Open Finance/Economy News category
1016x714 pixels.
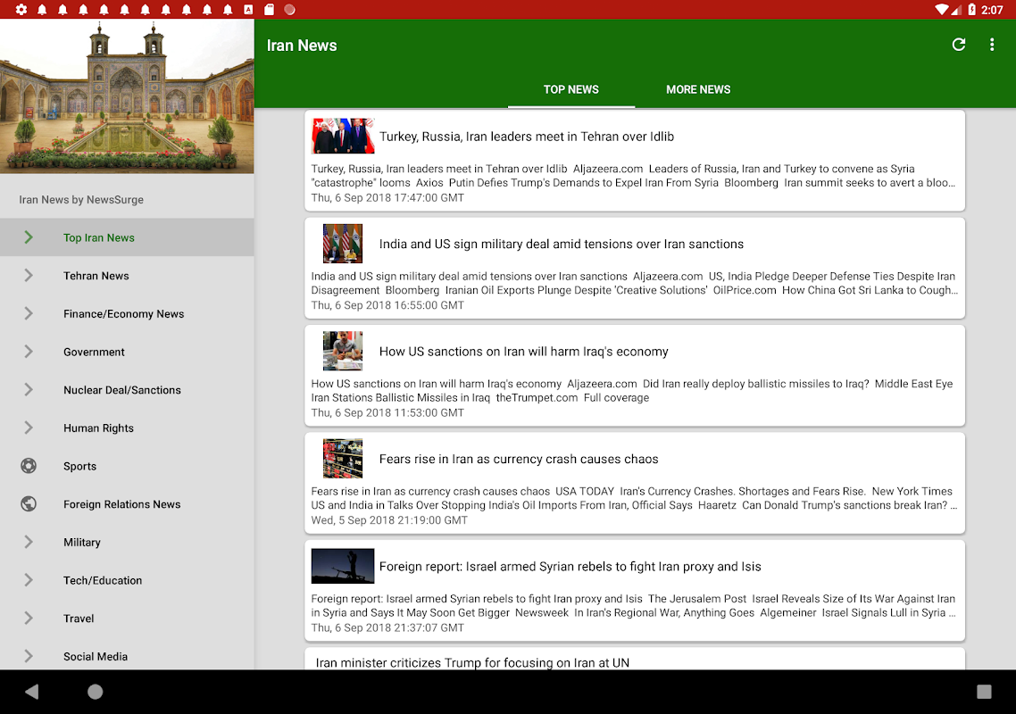(x=127, y=314)
